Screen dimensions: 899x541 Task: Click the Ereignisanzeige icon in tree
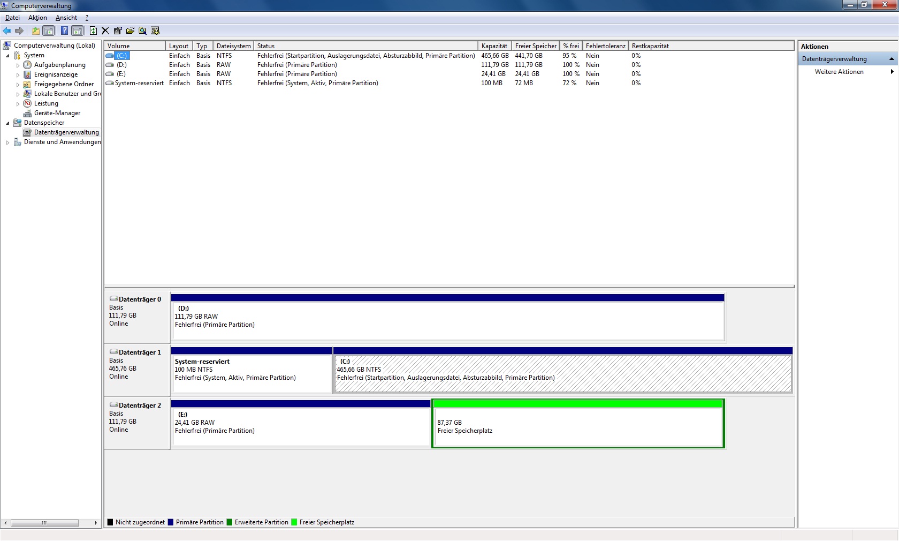[x=27, y=74]
